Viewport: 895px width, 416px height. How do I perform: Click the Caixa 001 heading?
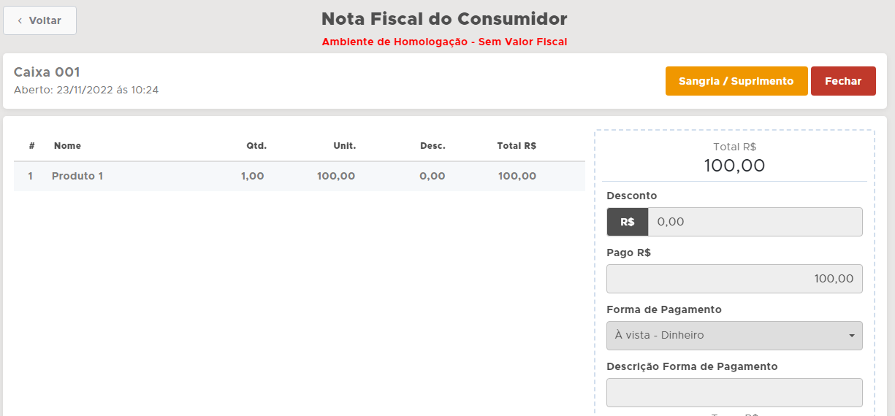tap(47, 72)
